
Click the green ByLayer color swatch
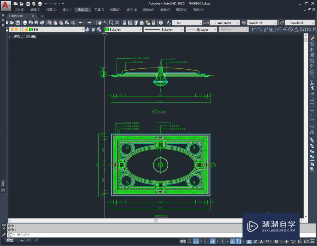pyautogui.click(x=107, y=29)
